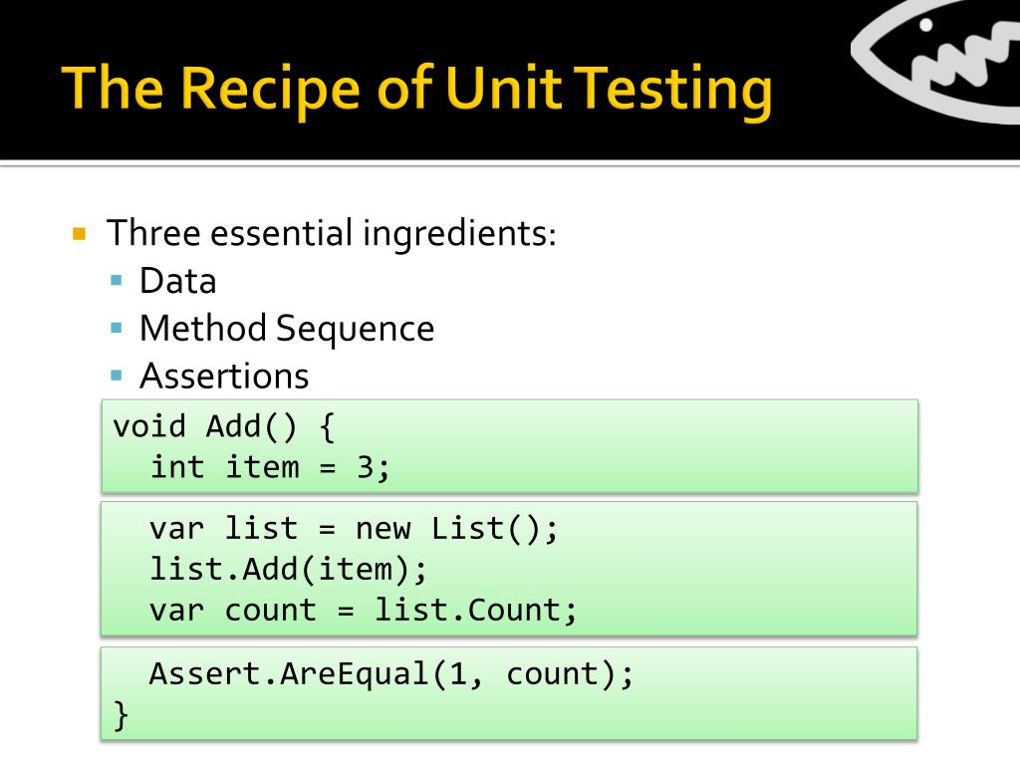Click the int item = 3 line
Image resolution: width=1020 pixels, height=765 pixels.
click(270, 468)
